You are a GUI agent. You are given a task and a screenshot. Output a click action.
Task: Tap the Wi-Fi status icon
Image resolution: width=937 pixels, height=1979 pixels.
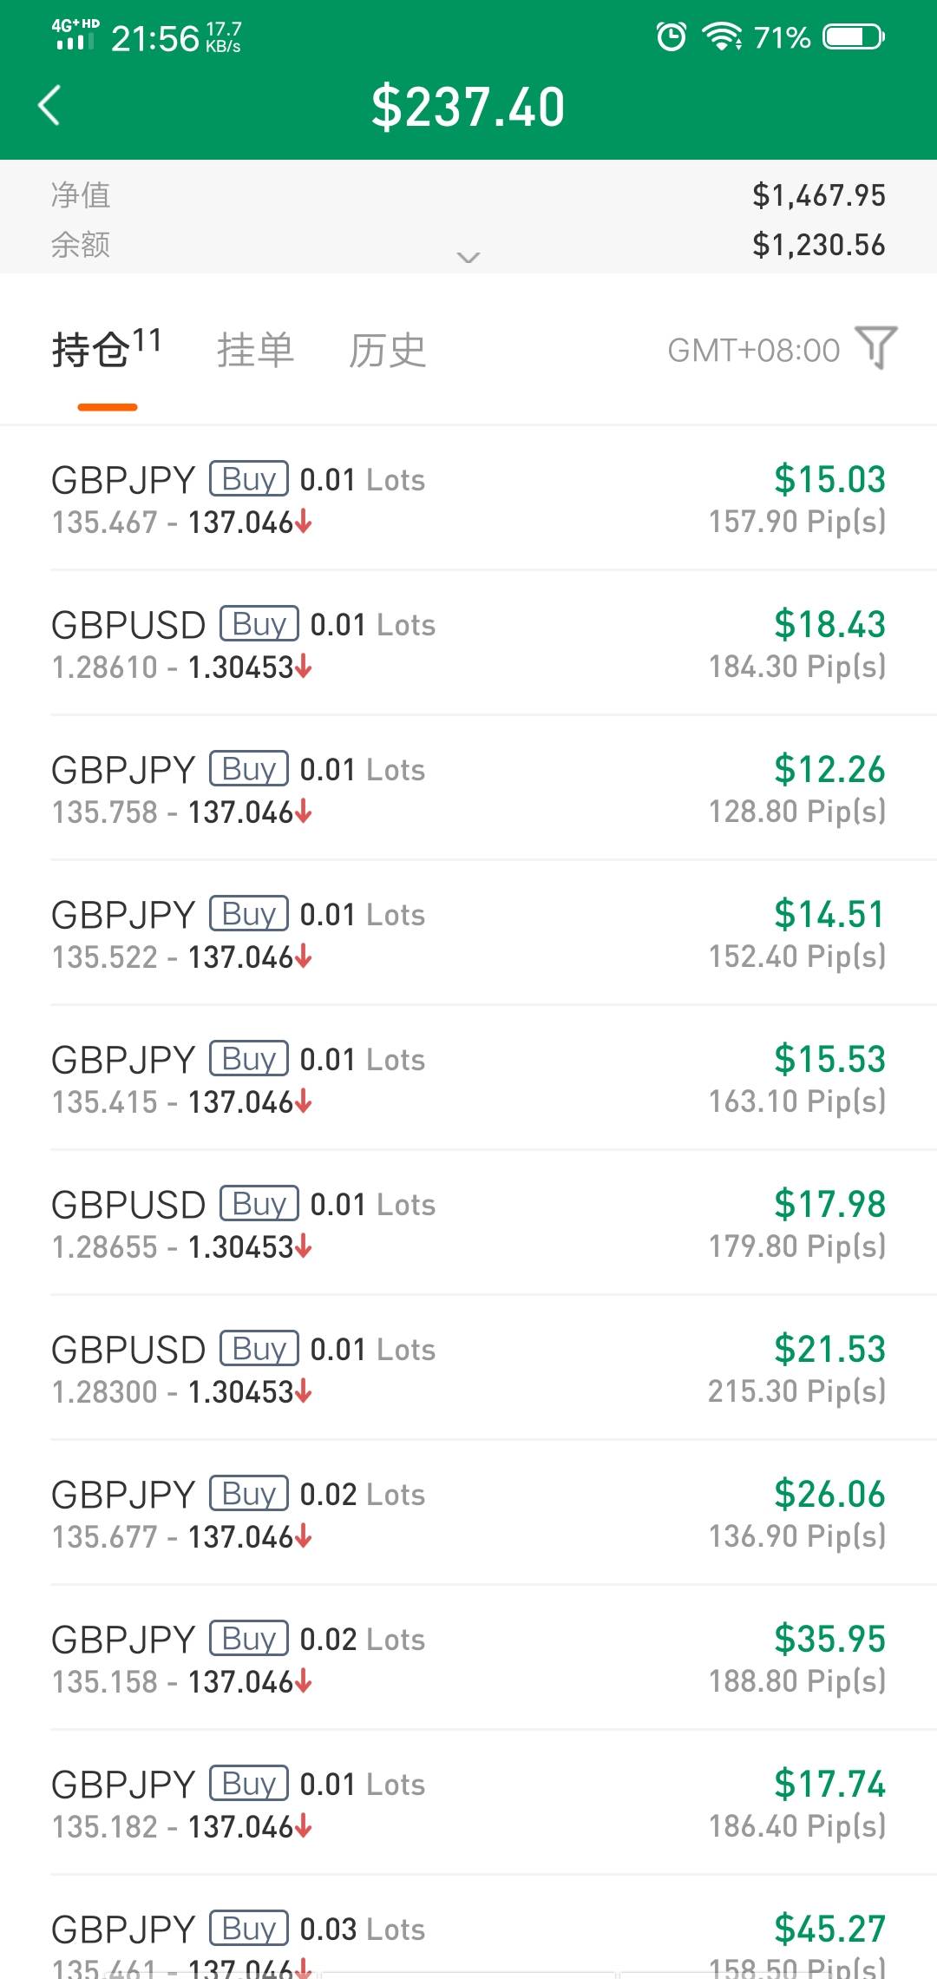721,36
